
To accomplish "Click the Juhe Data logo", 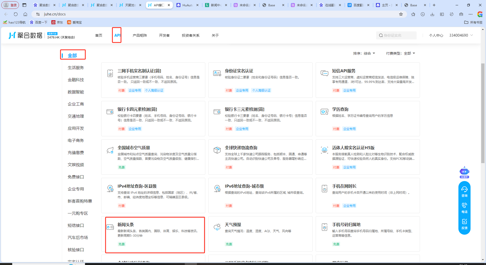I will coord(26,35).
